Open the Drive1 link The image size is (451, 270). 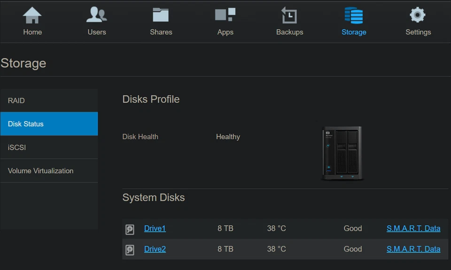point(155,228)
